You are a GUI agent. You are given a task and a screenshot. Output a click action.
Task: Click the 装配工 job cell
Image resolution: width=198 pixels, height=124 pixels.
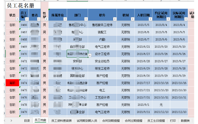tap(102, 32)
